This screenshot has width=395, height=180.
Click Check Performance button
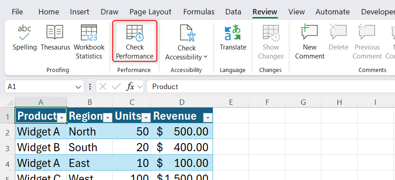click(135, 41)
